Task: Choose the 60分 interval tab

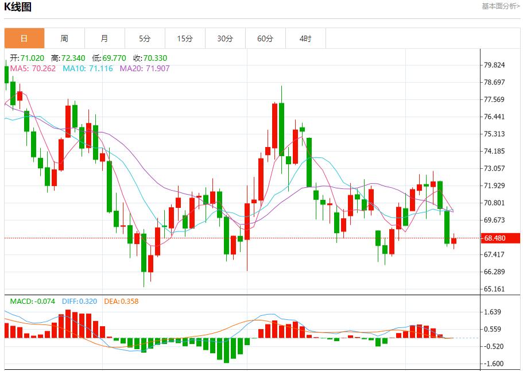Action: click(x=265, y=38)
